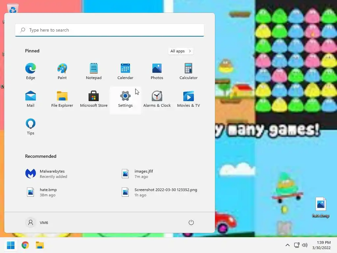Open Malwarebytes from Recommended
Screen dimensions: 337x253
[x=46, y=174]
